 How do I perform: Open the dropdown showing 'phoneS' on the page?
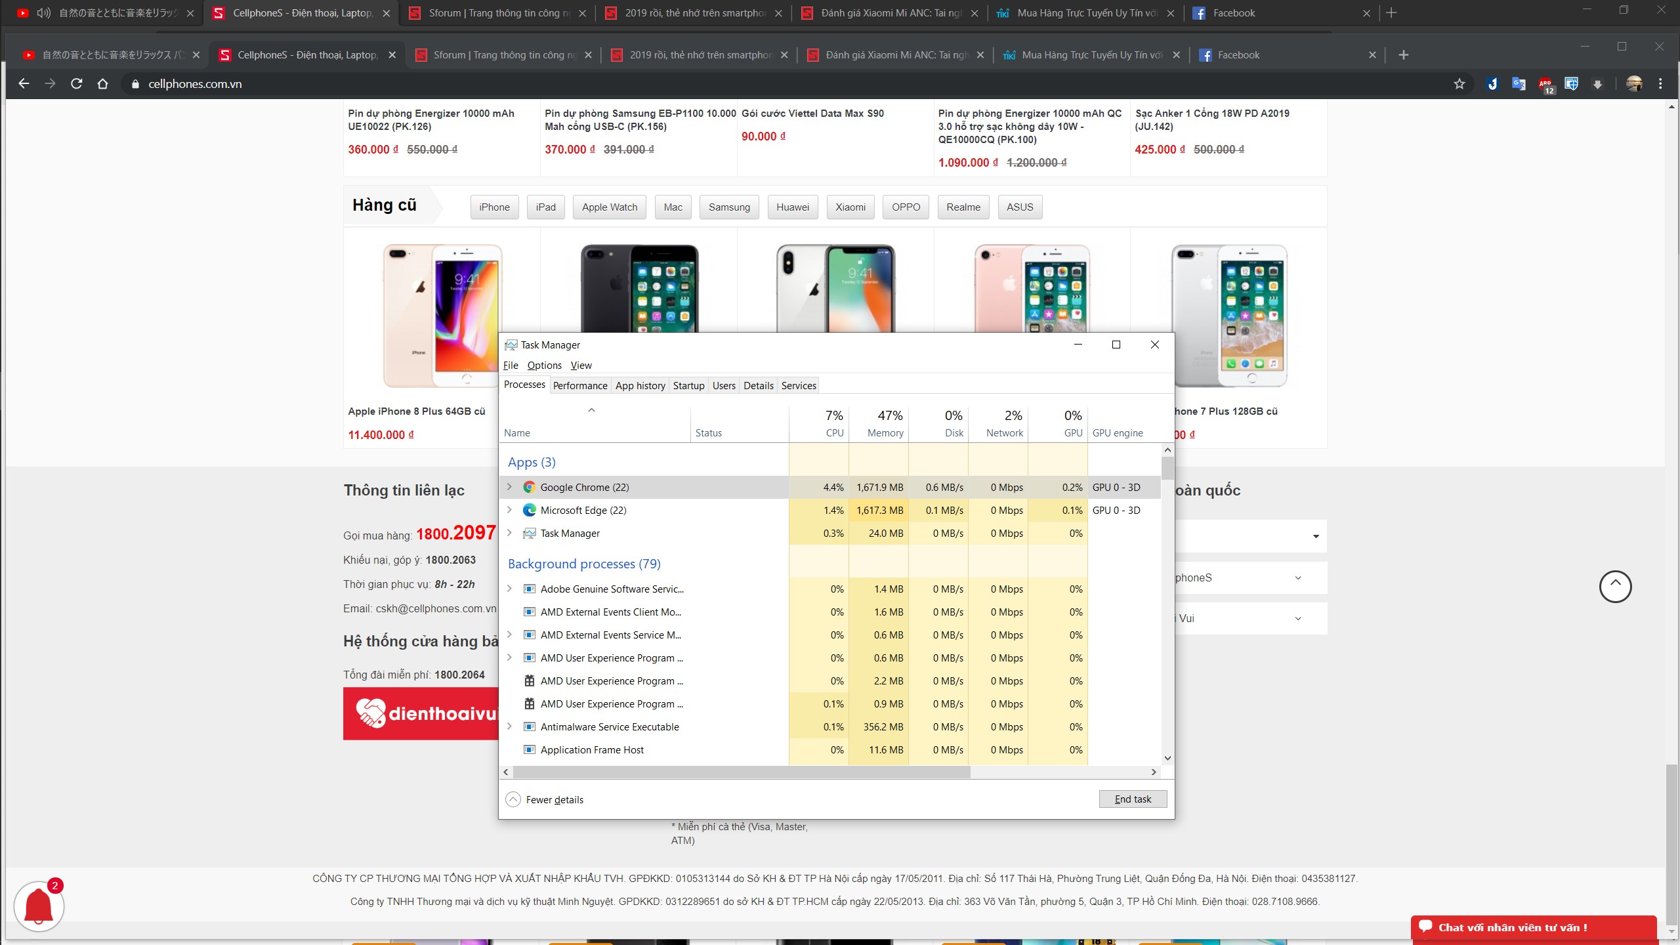(x=1251, y=577)
